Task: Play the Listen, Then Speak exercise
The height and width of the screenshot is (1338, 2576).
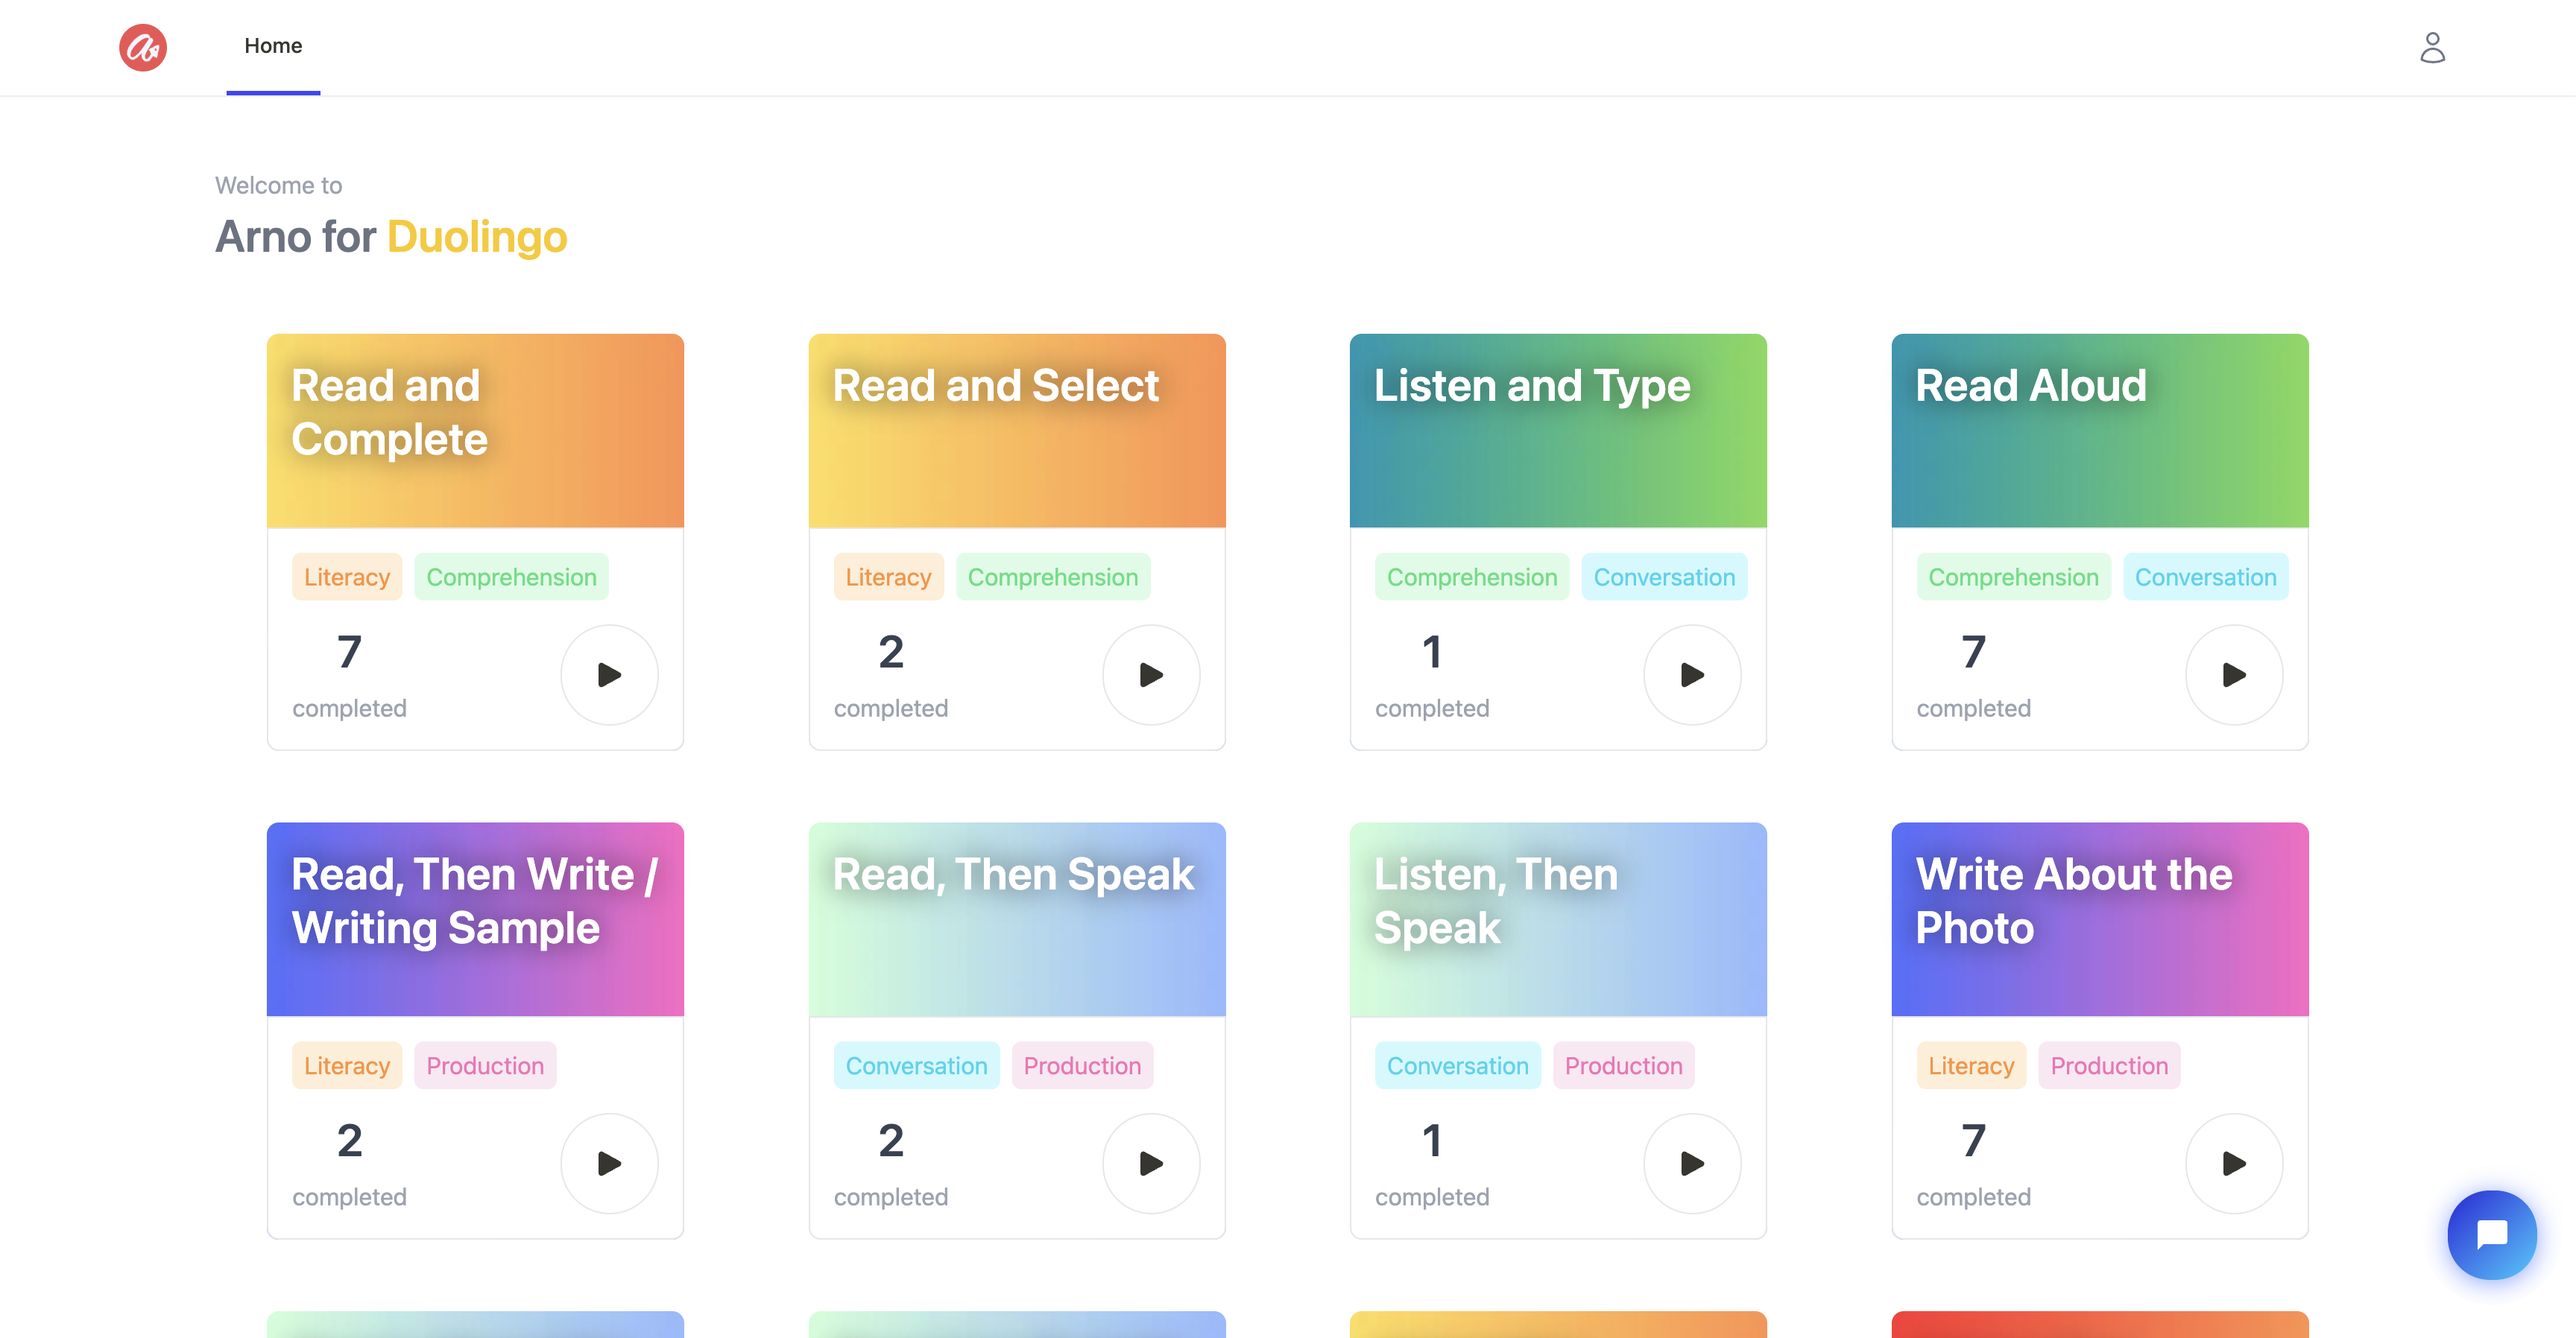Action: point(1692,1163)
